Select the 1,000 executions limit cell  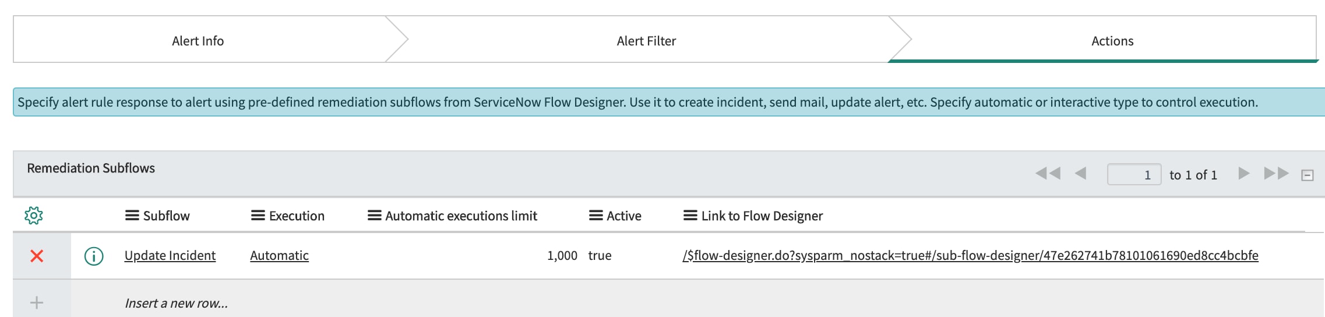(x=562, y=256)
